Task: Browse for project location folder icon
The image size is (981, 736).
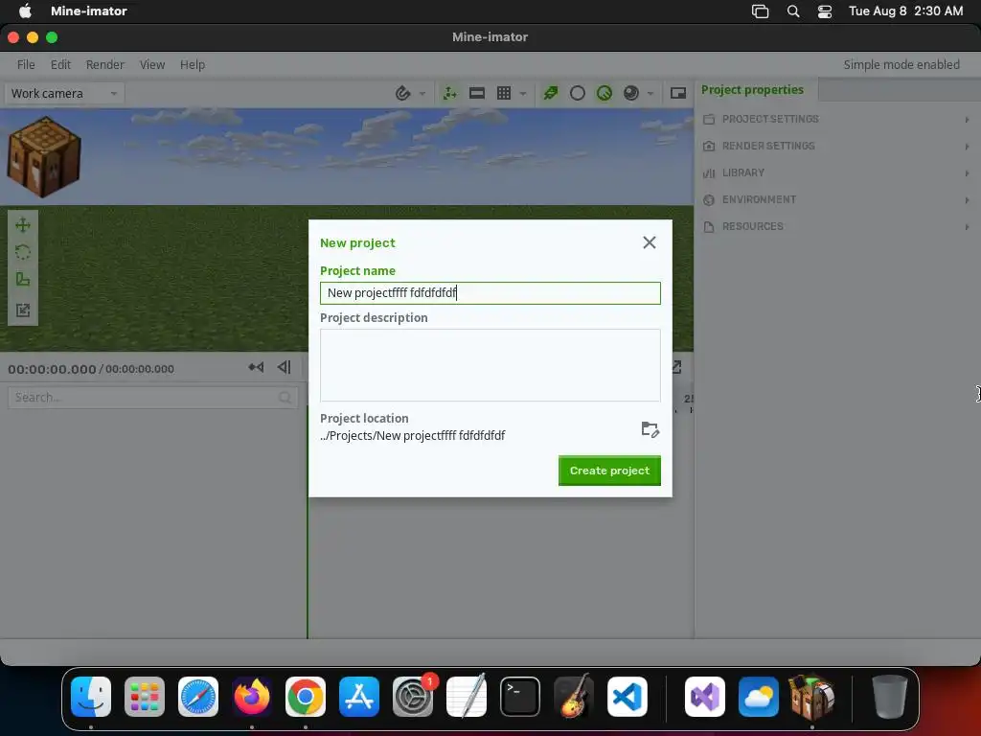Action: [x=650, y=429]
